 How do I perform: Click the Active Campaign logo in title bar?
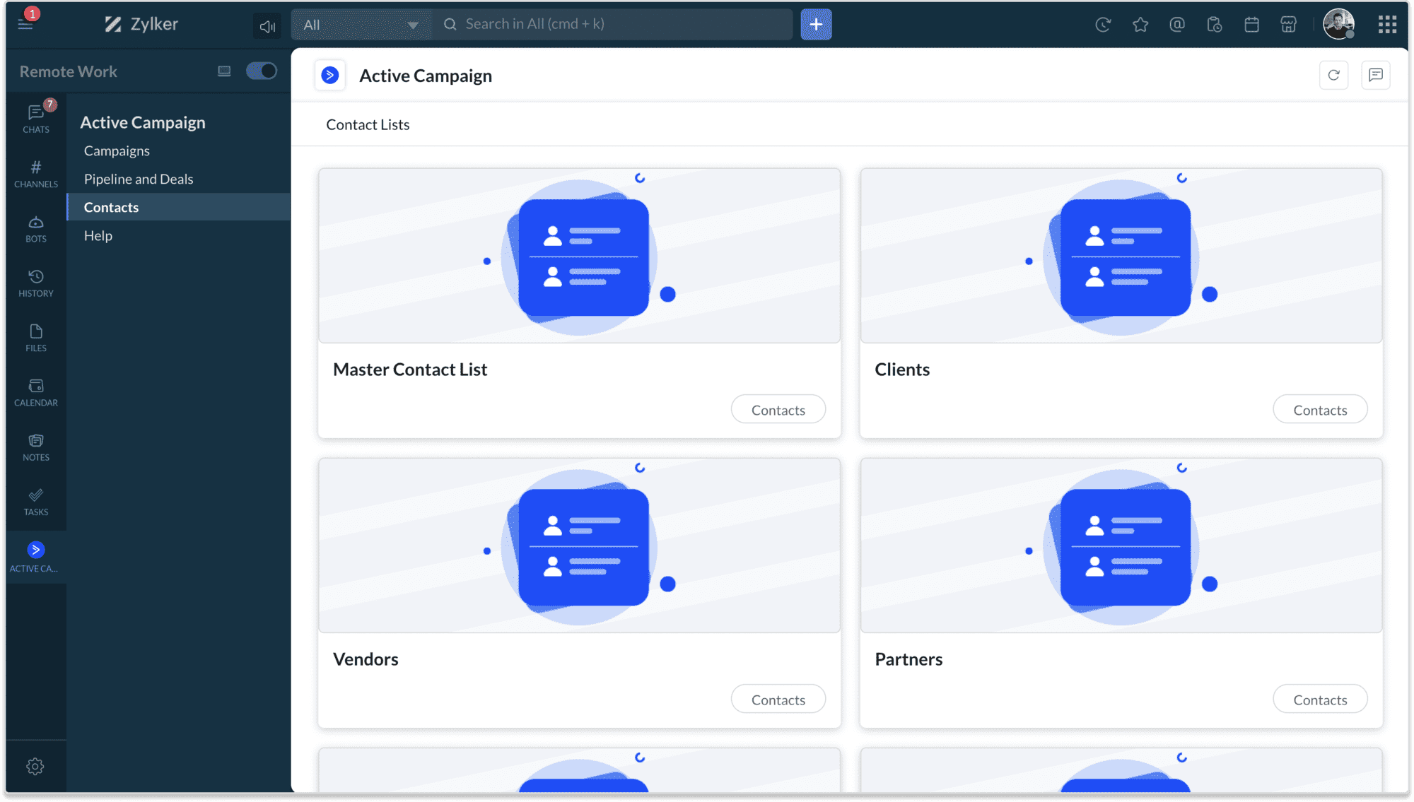coord(330,76)
